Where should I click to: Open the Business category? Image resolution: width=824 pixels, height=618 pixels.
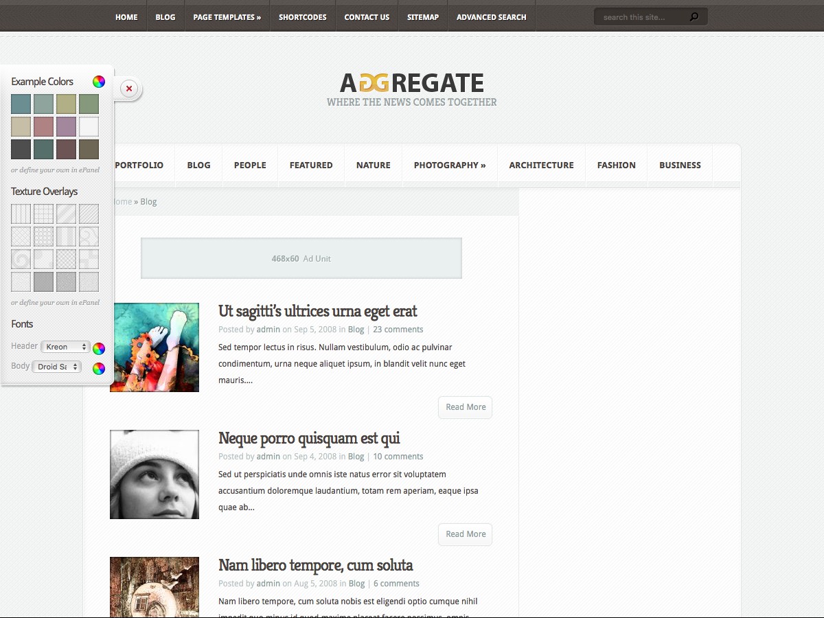tap(680, 165)
